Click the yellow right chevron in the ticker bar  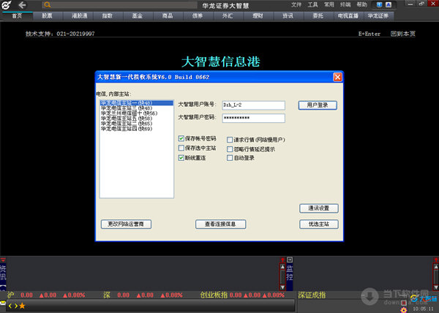coord(16,306)
